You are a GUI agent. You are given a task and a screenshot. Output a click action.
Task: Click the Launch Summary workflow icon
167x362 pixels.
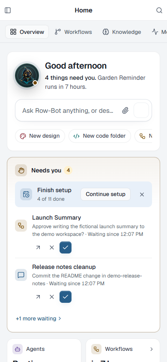click(x=21, y=226)
